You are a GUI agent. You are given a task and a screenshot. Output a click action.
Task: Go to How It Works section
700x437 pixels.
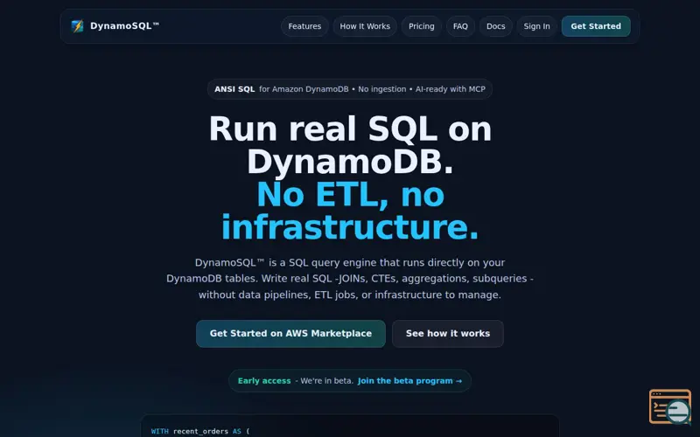[x=365, y=26]
